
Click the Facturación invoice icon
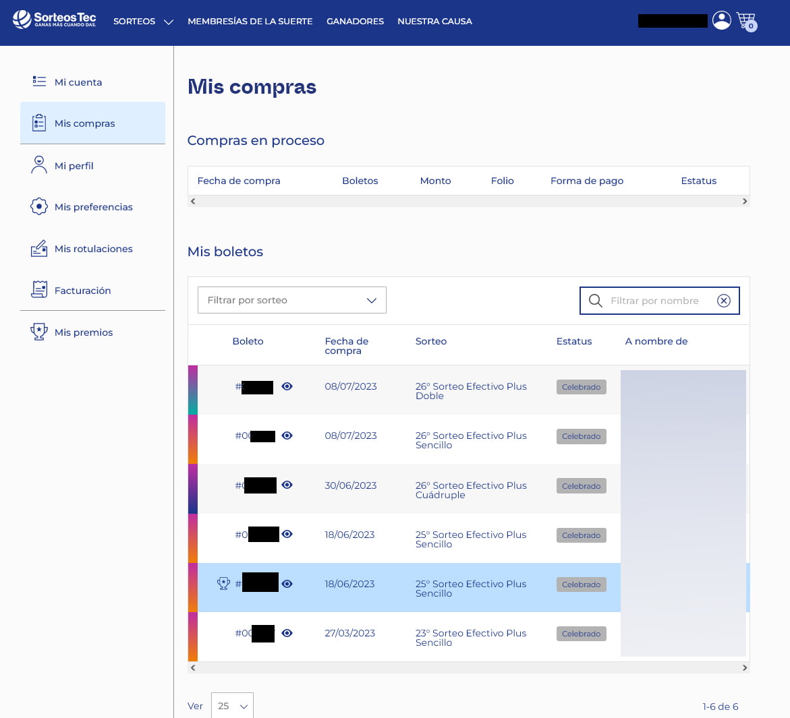pos(39,290)
